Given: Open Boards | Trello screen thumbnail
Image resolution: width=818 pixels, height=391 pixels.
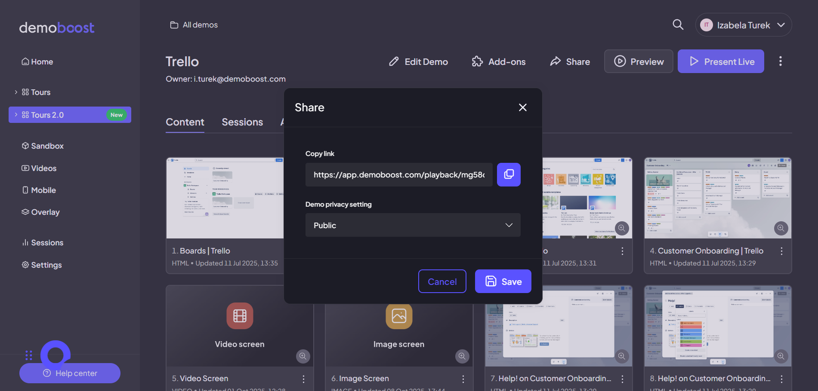Looking at the screenshot, I should 225,198.
